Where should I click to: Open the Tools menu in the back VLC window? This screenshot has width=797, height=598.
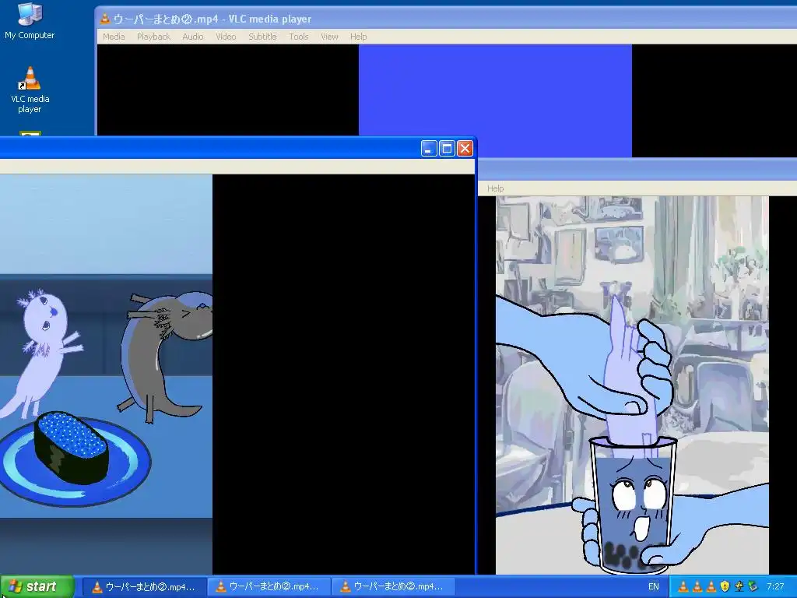(x=298, y=37)
